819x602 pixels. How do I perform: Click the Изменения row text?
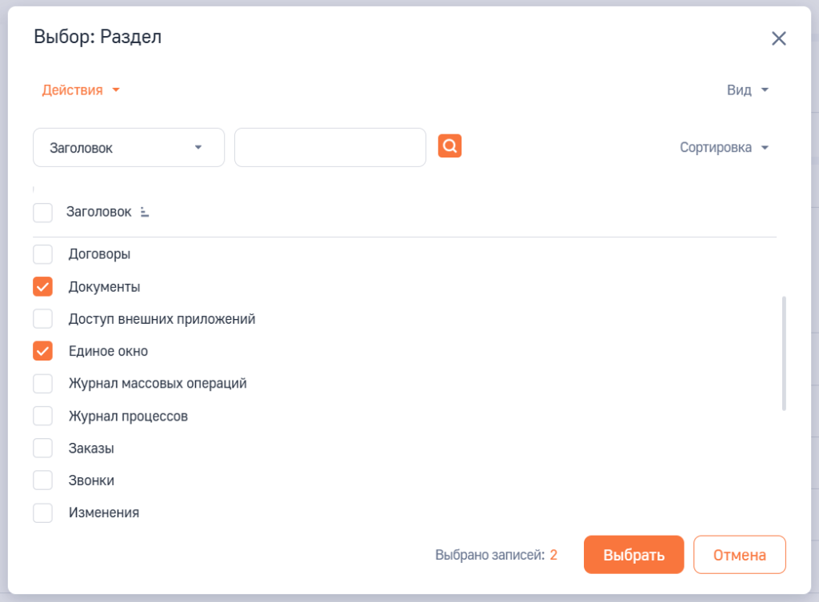coord(104,512)
